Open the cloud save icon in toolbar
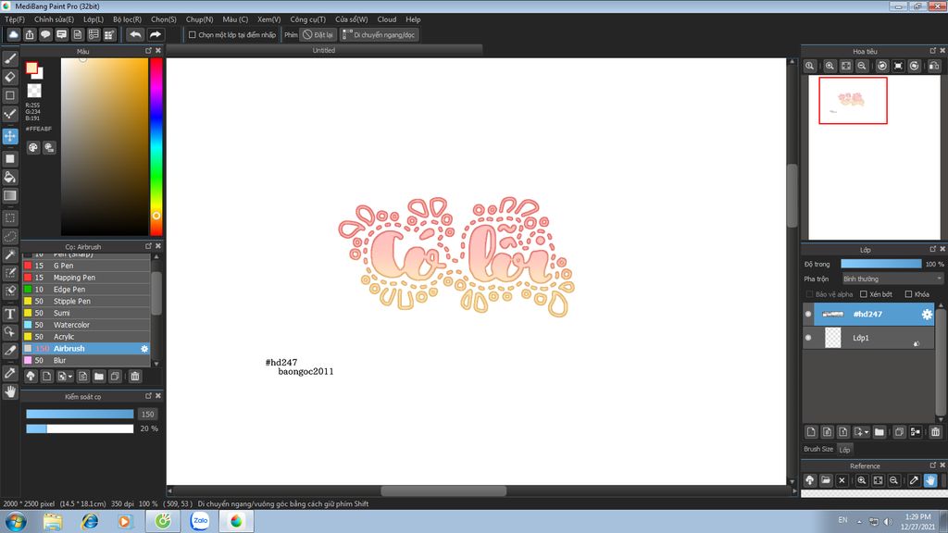Screen dimensions: 948x533 tap(13, 34)
